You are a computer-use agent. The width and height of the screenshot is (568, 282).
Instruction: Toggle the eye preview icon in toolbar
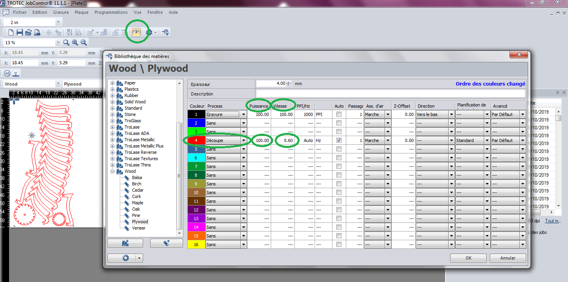point(136,32)
